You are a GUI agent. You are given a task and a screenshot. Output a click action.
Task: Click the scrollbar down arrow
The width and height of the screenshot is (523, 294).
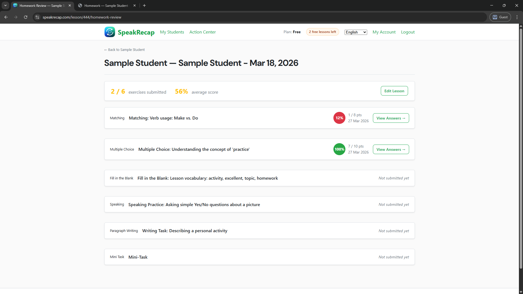click(x=521, y=292)
